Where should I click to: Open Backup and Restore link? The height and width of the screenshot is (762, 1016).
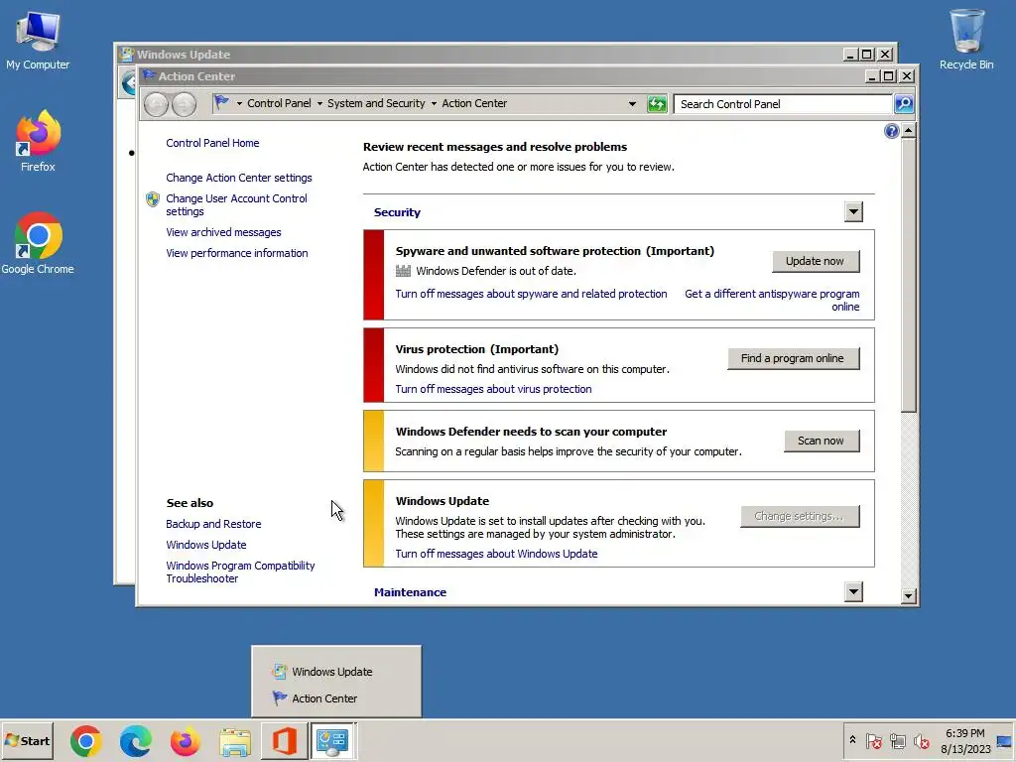pyautogui.click(x=213, y=524)
